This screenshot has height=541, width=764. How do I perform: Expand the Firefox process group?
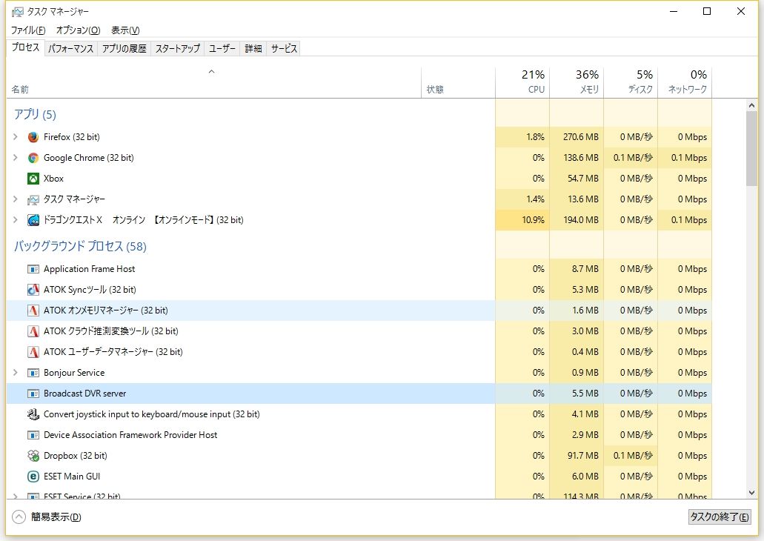point(16,137)
